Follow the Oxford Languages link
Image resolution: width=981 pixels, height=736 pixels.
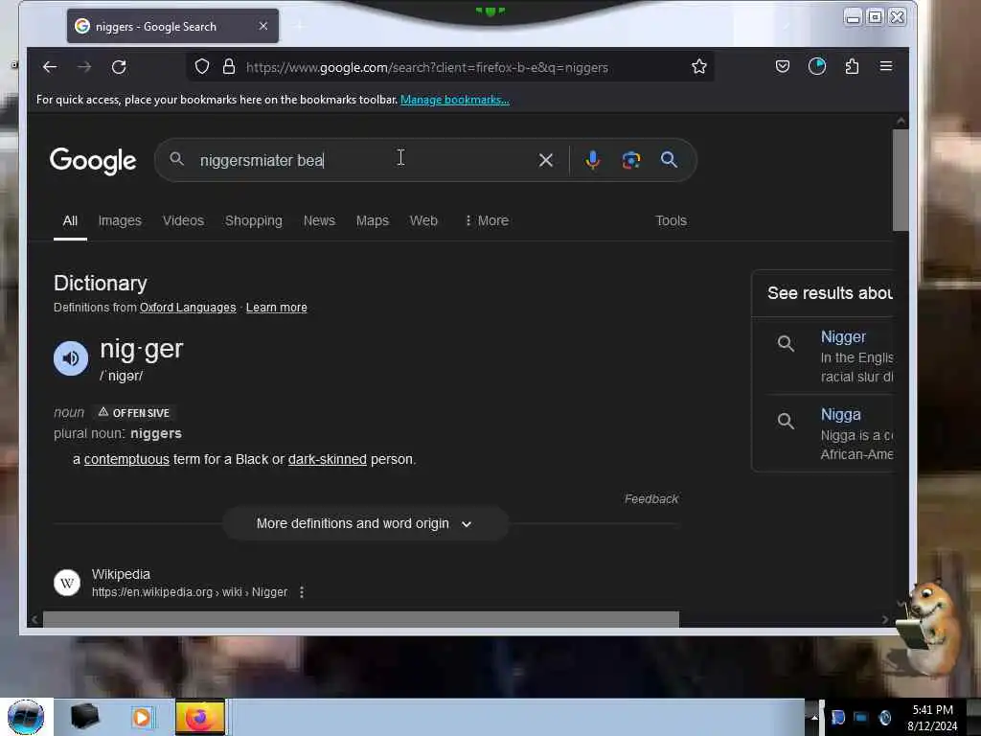[188, 308]
